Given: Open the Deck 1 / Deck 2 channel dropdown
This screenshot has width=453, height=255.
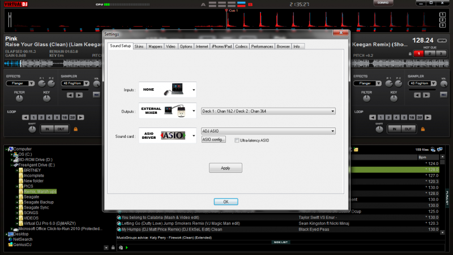Looking at the screenshot, I should click(268, 111).
